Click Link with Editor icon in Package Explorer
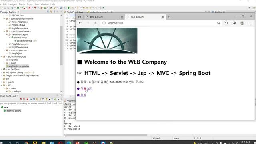The height and width of the screenshot is (144, 256). coord(51,12)
